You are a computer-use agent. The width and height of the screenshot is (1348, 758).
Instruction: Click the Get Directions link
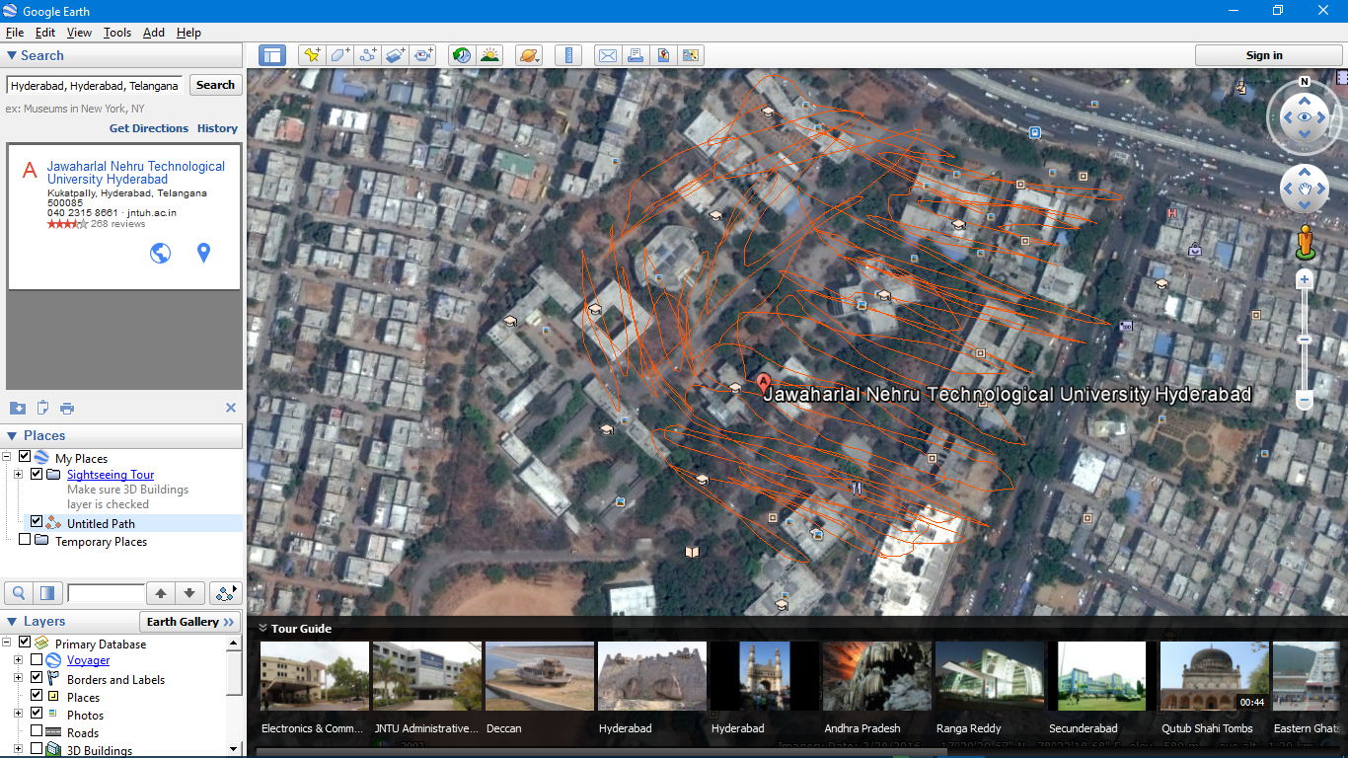coord(148,128)
